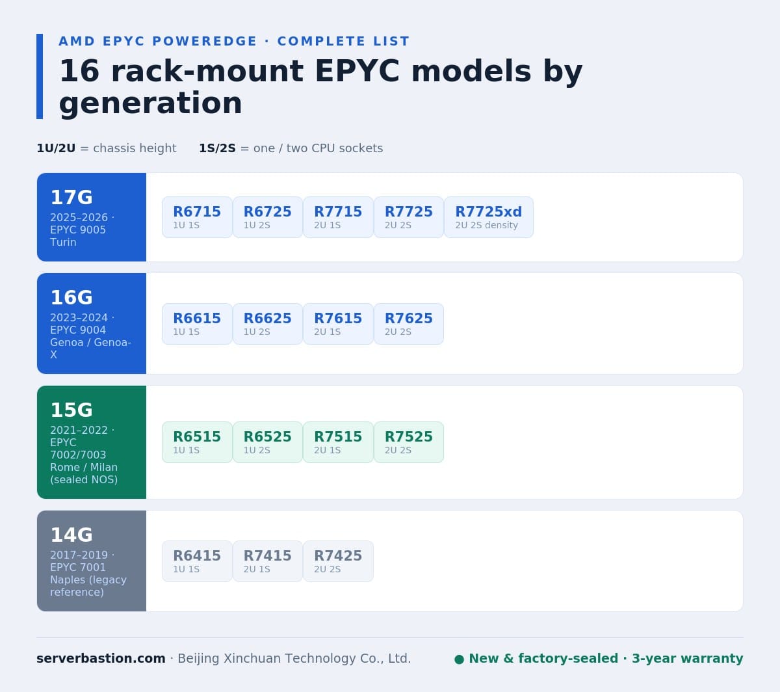The width and height of the screenshot is (780, 692).
Task: Select the R7725xd density model chip
Action: point(489,217)
